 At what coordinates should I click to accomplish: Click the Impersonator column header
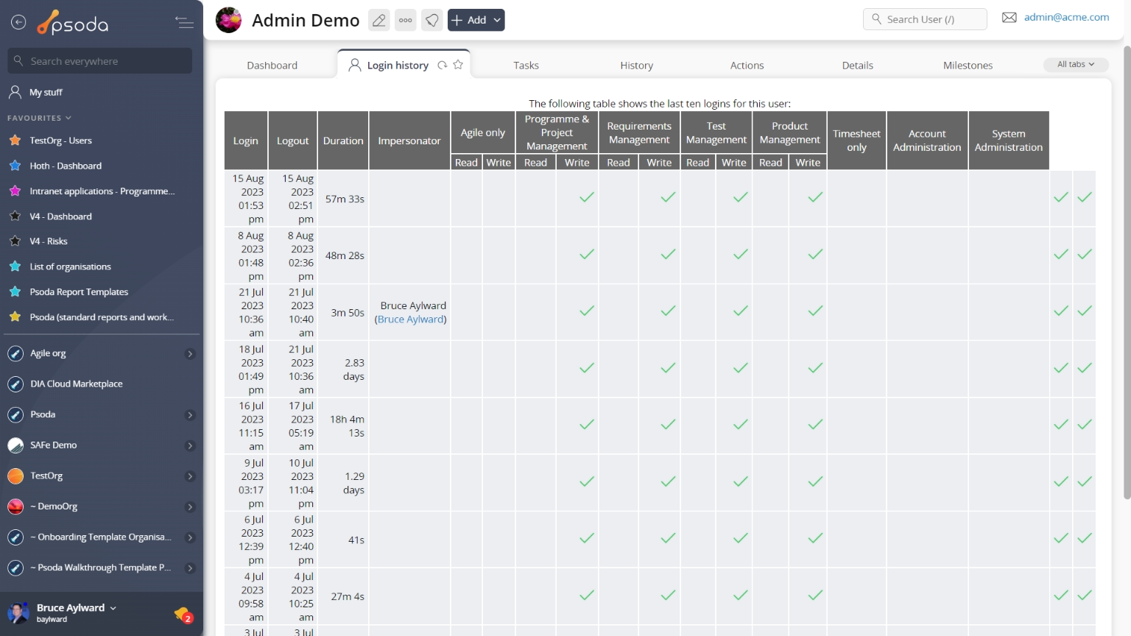409,141
